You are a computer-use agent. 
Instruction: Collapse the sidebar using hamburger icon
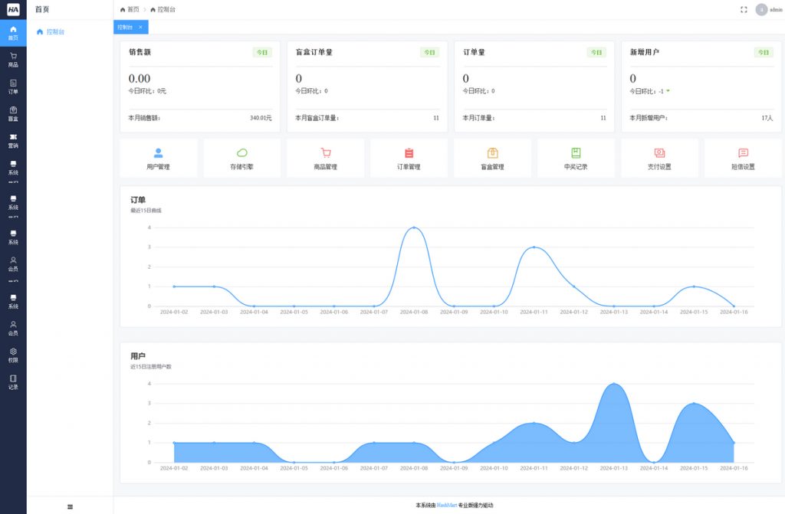(x=70, y=506)
